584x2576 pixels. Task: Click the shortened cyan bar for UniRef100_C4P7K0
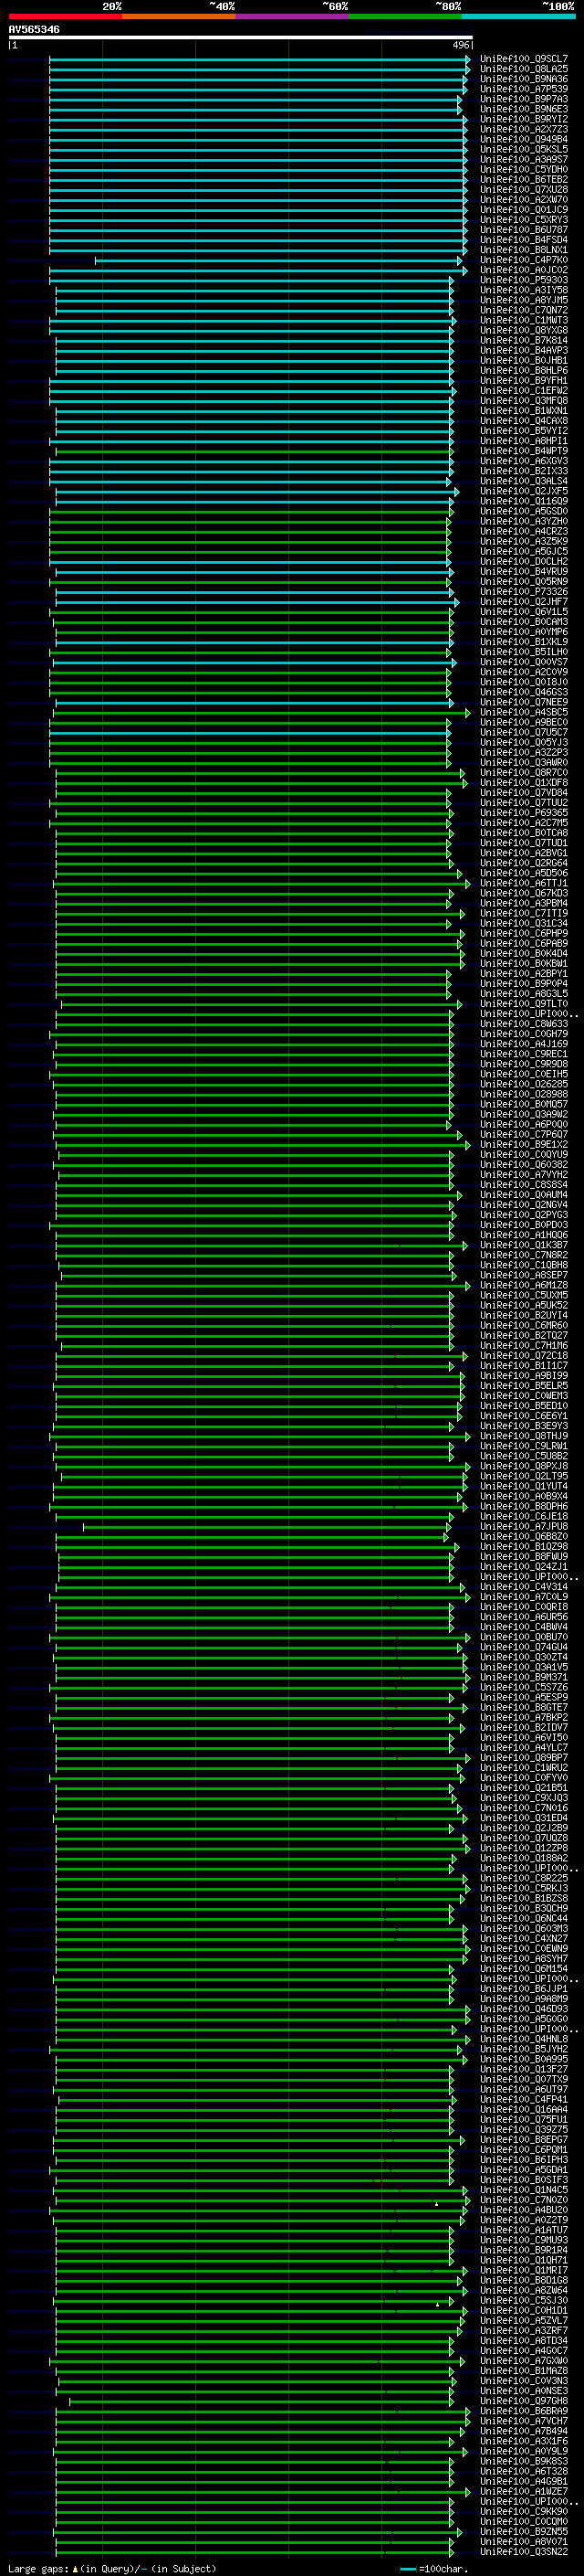click(279, 260)
